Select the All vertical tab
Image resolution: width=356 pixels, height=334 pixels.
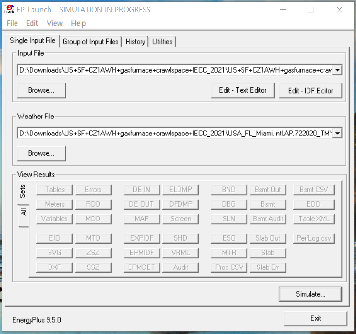click(x=24, y=216)
